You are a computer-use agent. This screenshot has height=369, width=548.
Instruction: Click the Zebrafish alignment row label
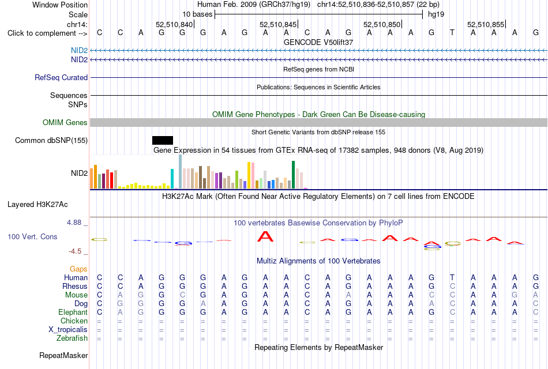(x=72, y=338)
